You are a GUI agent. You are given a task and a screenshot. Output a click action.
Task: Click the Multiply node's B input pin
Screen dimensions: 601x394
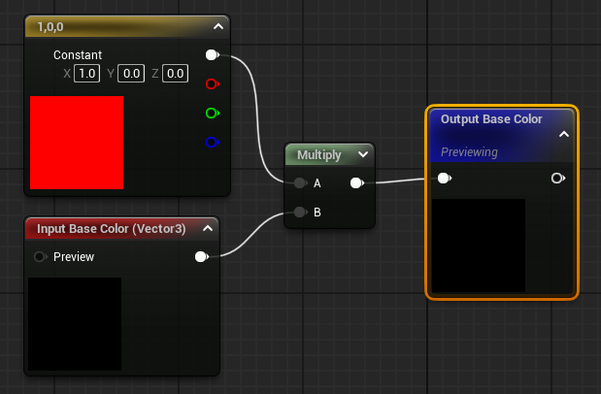coord(300,212)
